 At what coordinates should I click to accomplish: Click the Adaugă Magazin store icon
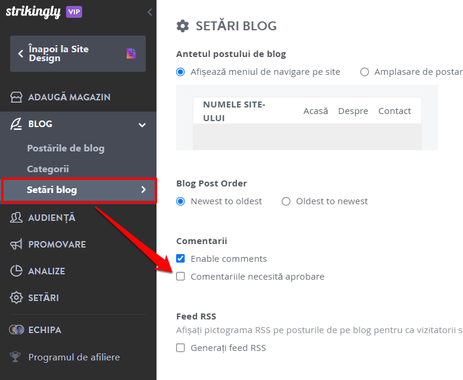click(x=16, y=97)
